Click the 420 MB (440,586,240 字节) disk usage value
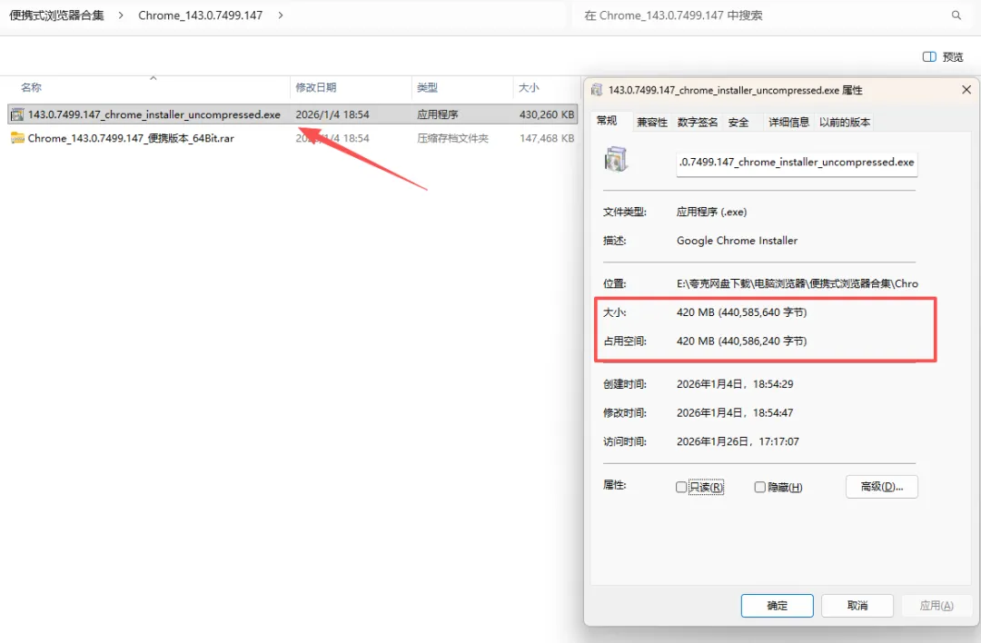981x643 pixels. (741, 341)
